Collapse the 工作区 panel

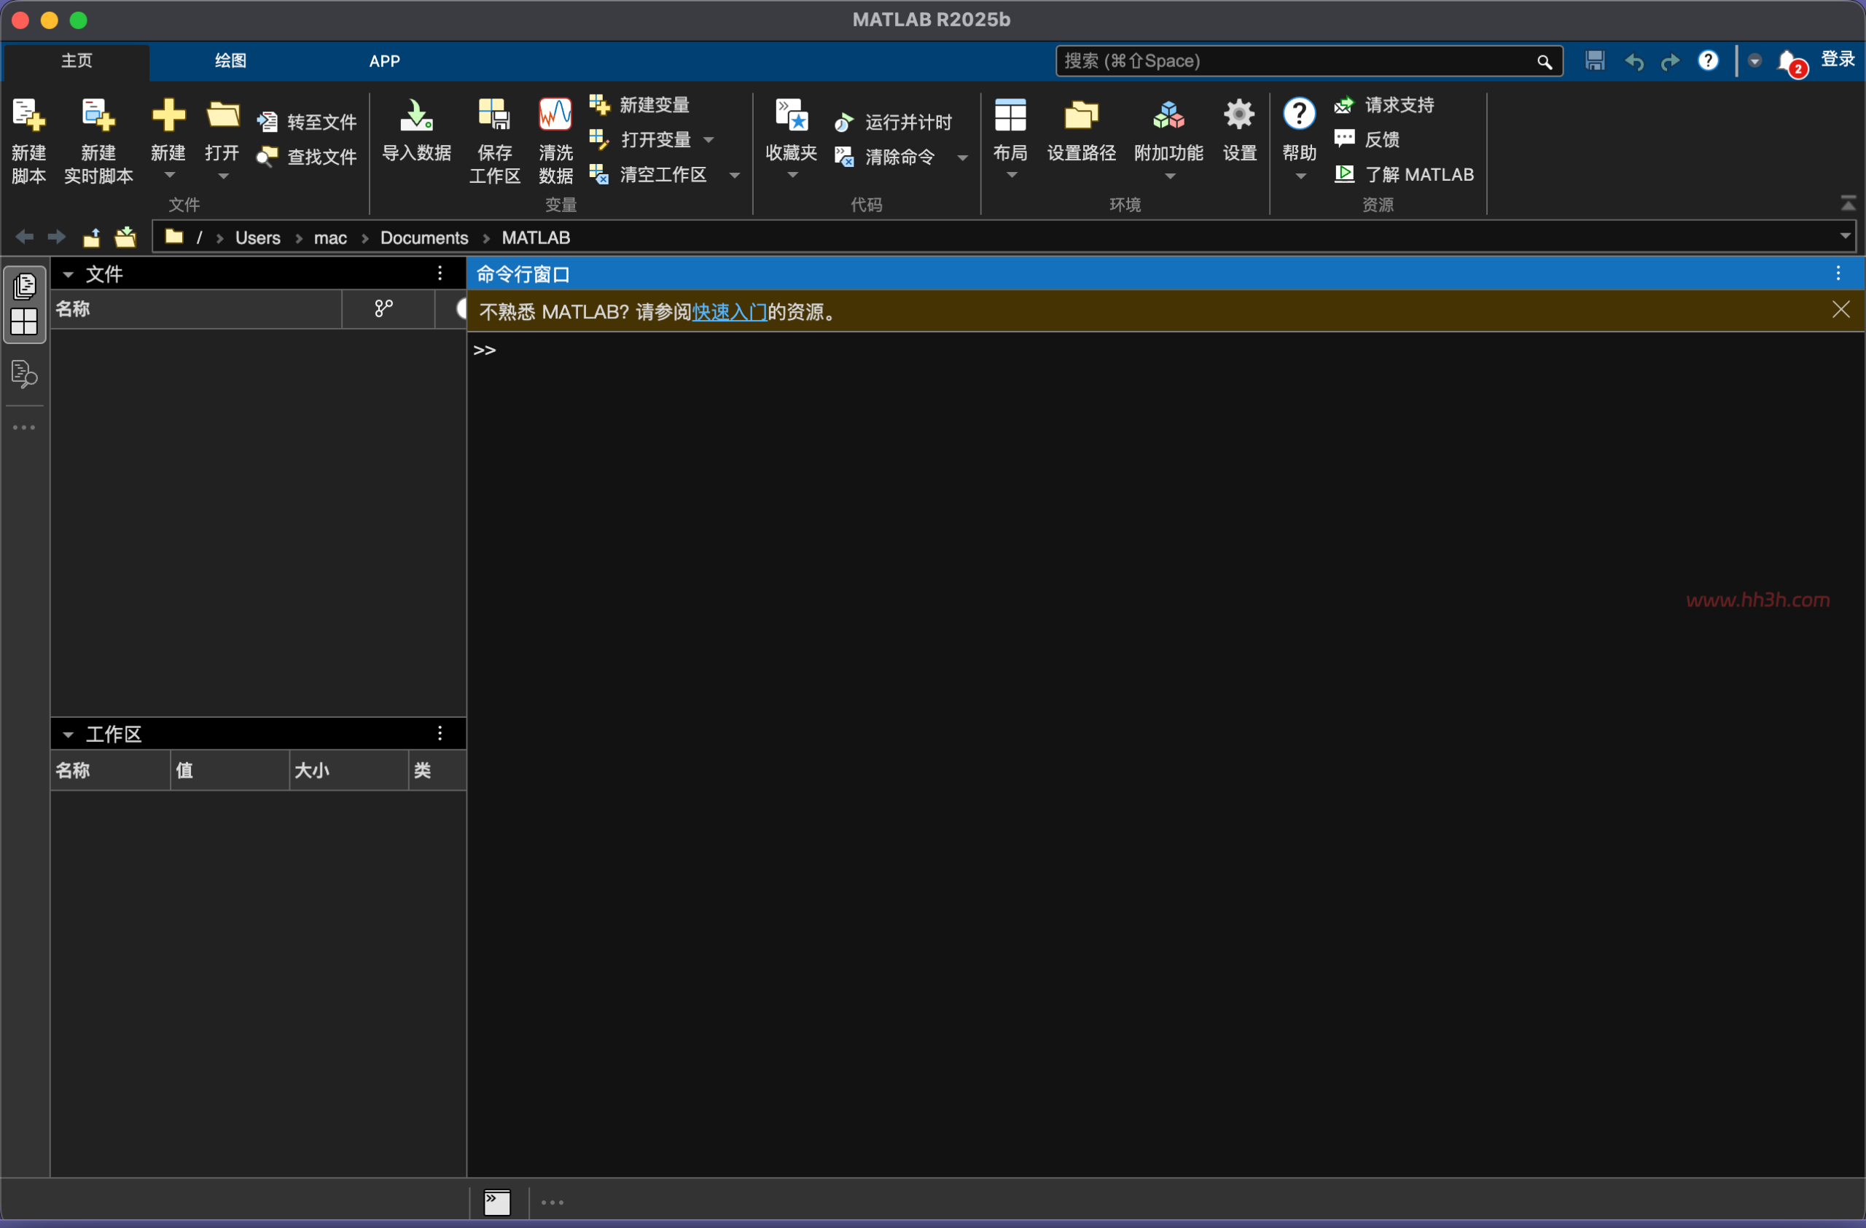(x=69, y=735)
